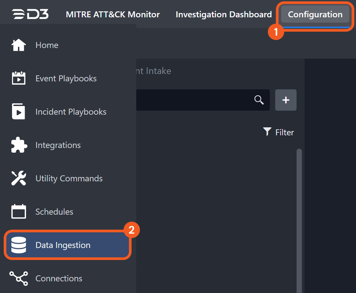
Task: Click the funnel icon beside Filter
Action: [267, 132]
